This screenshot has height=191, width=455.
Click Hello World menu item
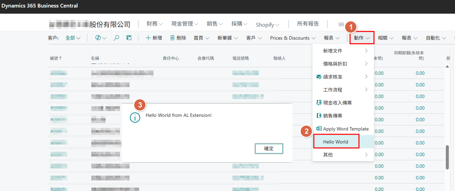[336, 142]
